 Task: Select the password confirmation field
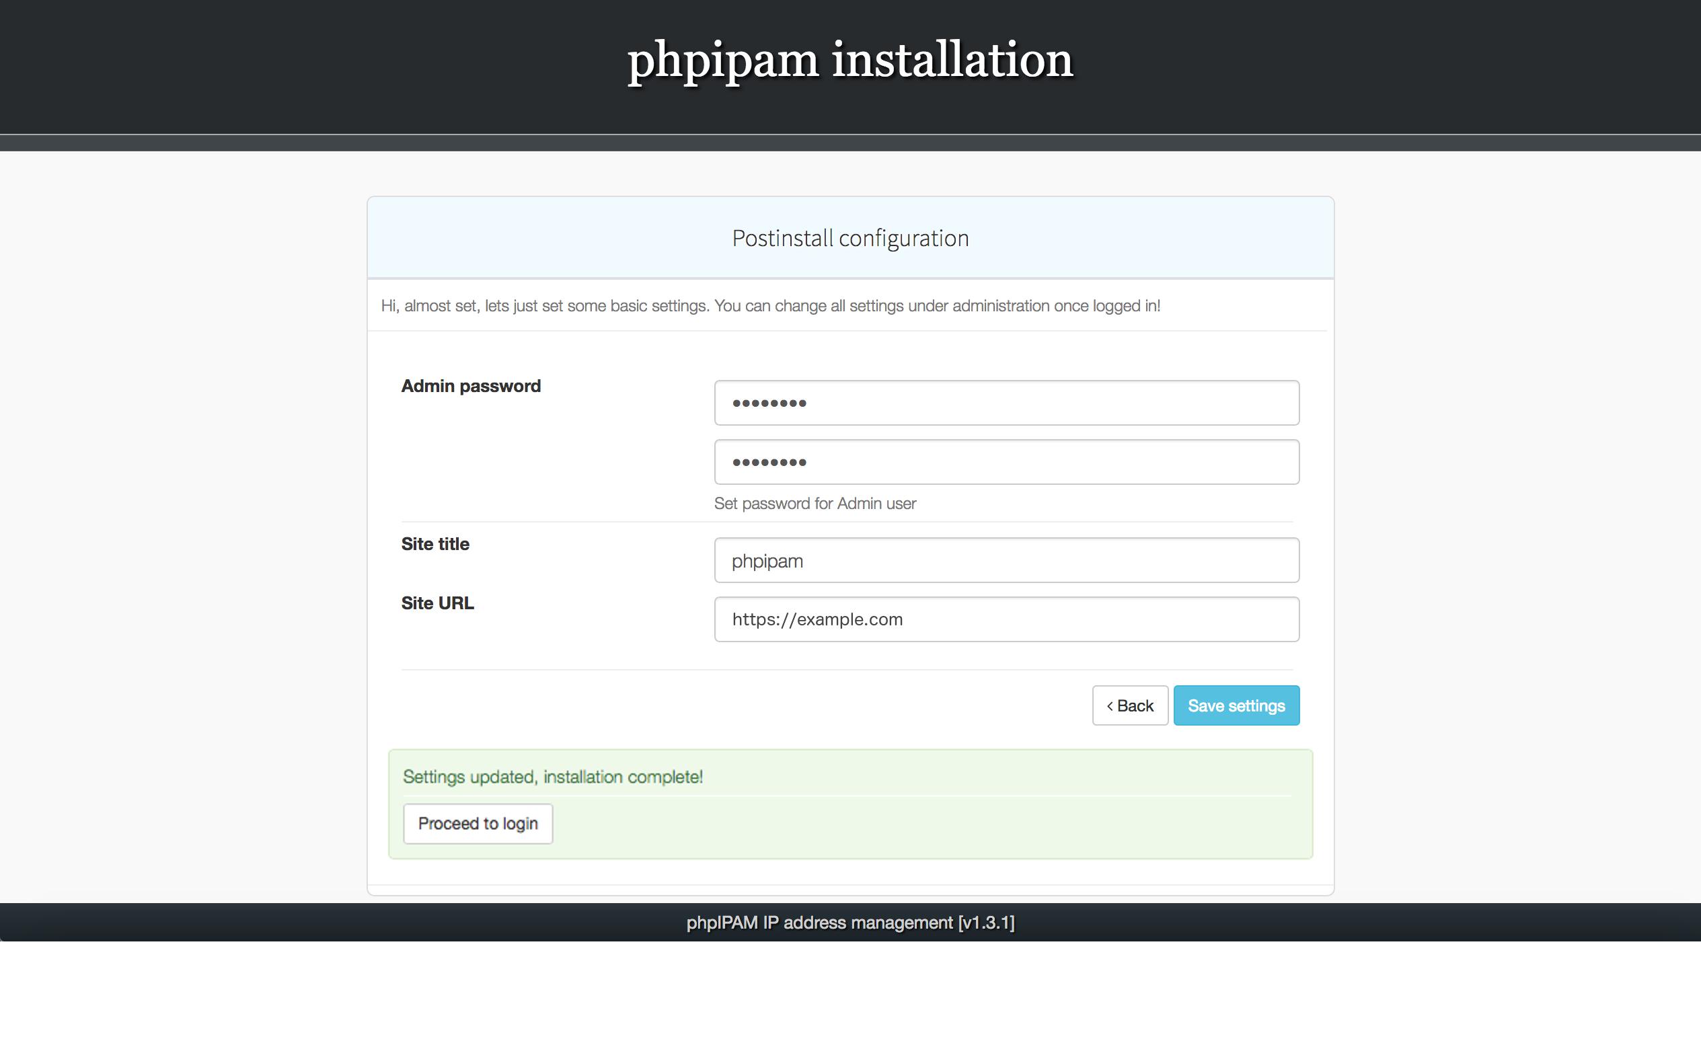(1006, 461)
